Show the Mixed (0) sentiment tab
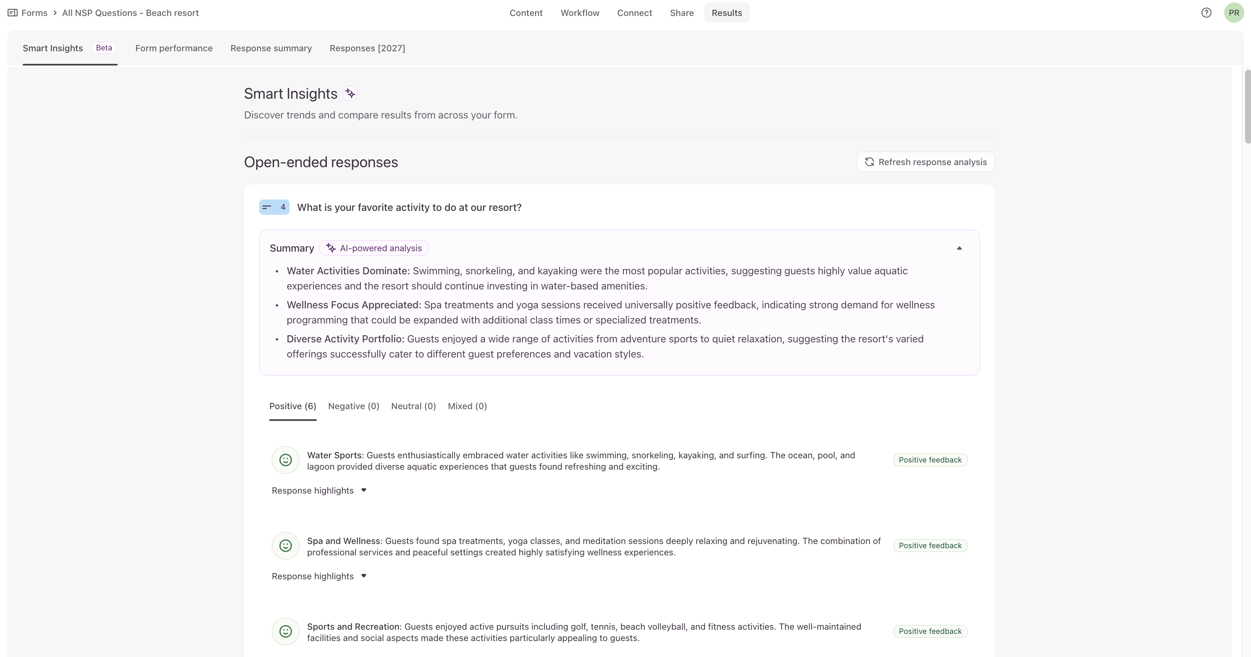Image resolution: width=1251 pixels, height=657 pixels. tap(467, 406)
